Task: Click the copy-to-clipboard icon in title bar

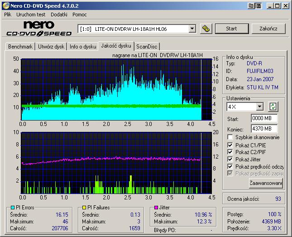Action: (x=251, y=6)
